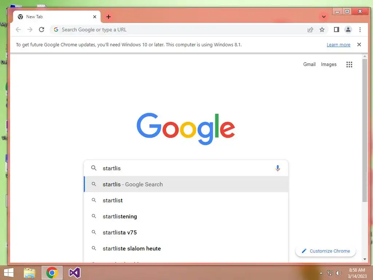
Task: Open volume icon in system tray
Action: (x=338, y=273)
